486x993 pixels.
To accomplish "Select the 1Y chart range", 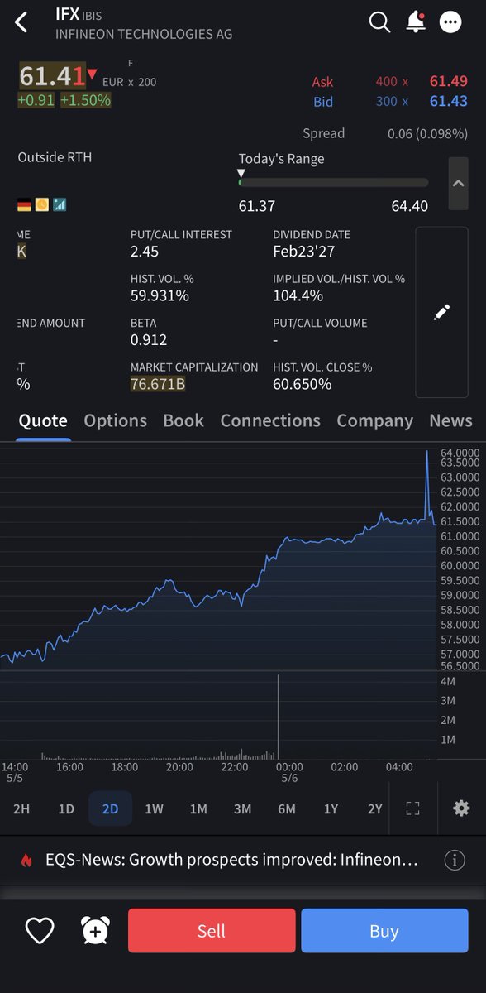I will click(x=331, y=808).
